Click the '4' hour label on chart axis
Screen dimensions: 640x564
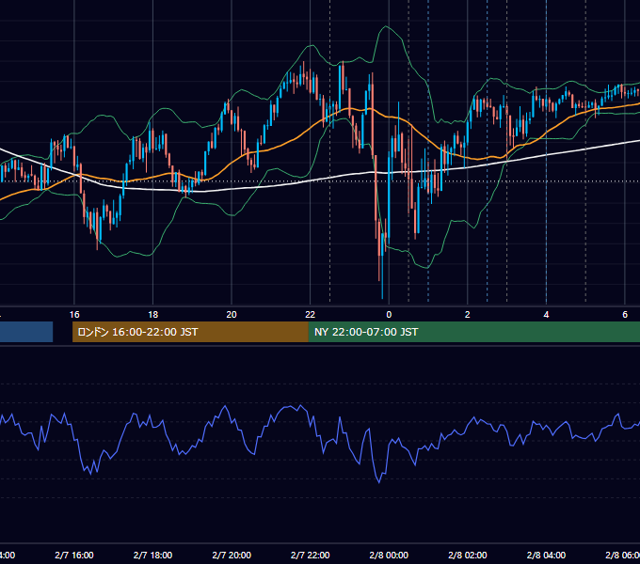pyautogui.click(x=546, y=314)
